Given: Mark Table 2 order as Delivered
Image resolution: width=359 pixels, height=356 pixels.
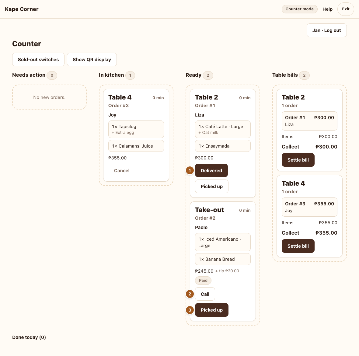Looking at the screenshot, I should point(211,171).
